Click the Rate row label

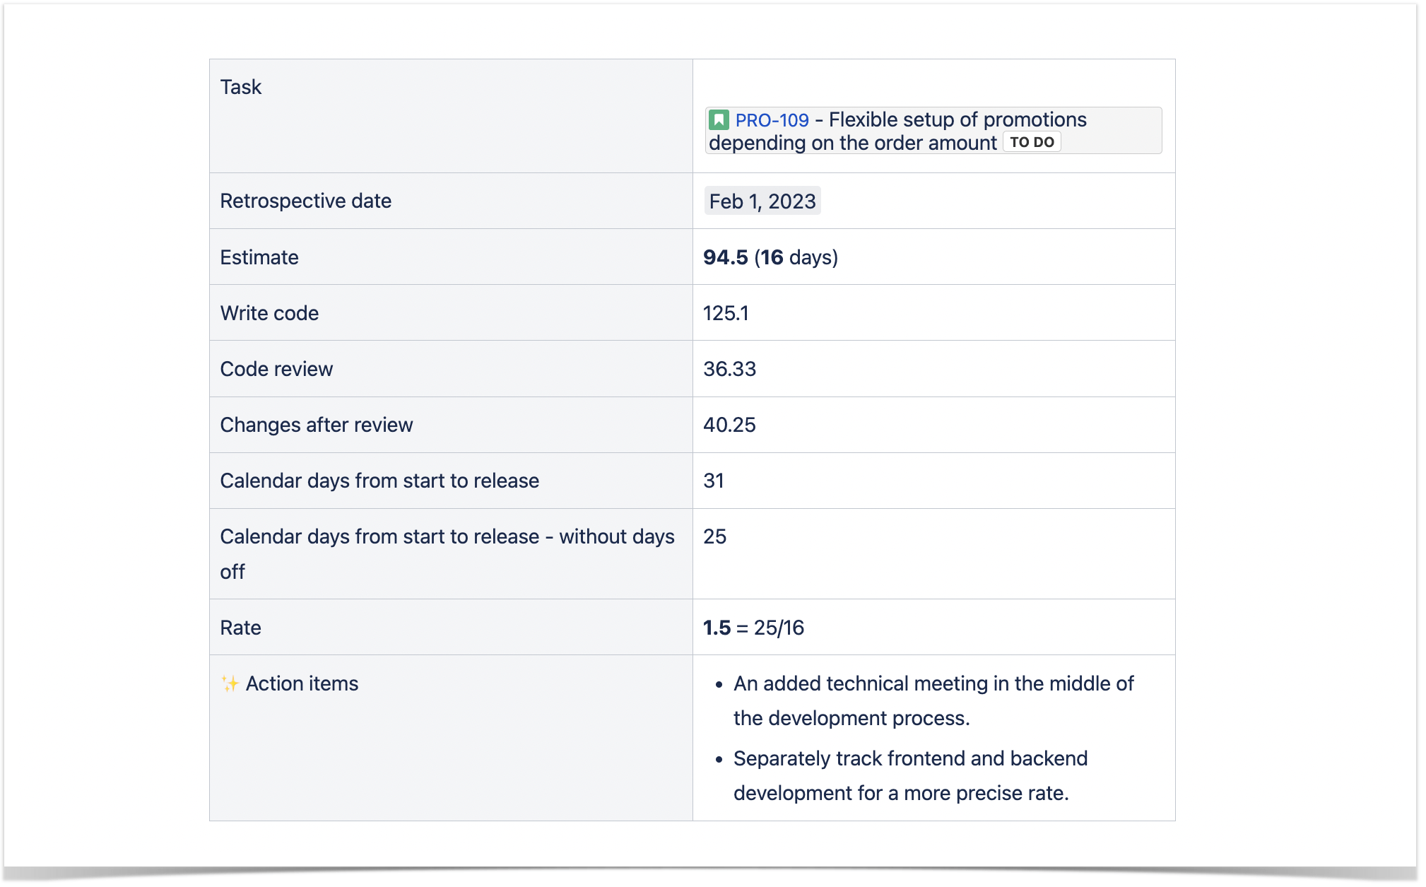click(x=240, y=628)
